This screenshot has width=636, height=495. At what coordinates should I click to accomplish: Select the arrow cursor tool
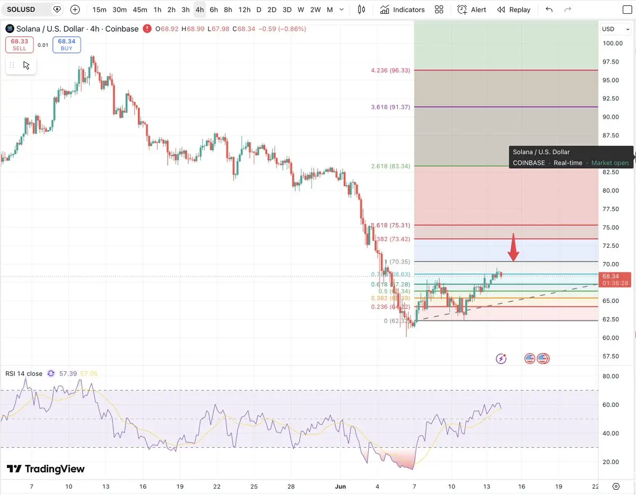click(x=27, y=65)
